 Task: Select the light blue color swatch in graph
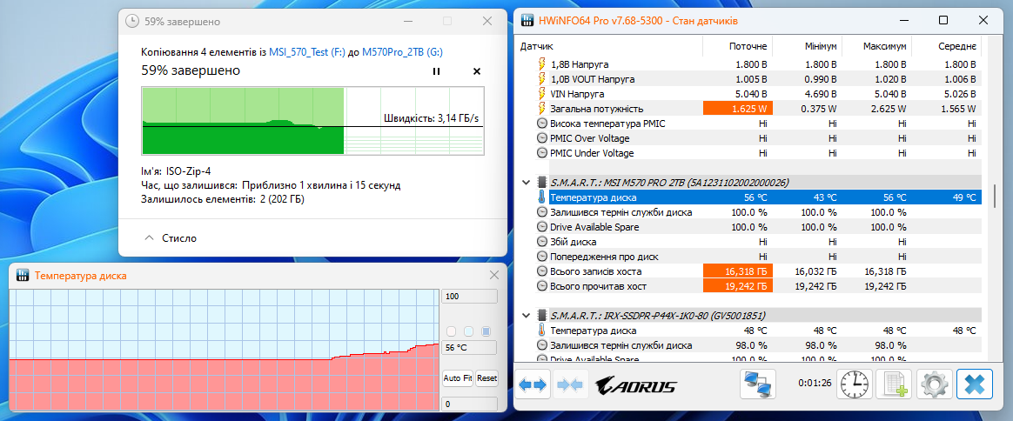(469, 331)
